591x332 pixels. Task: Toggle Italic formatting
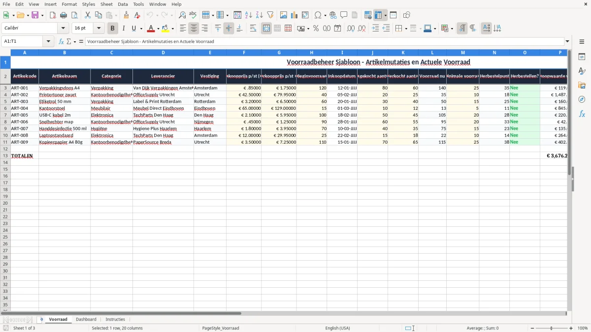click(x=124, y=29)
